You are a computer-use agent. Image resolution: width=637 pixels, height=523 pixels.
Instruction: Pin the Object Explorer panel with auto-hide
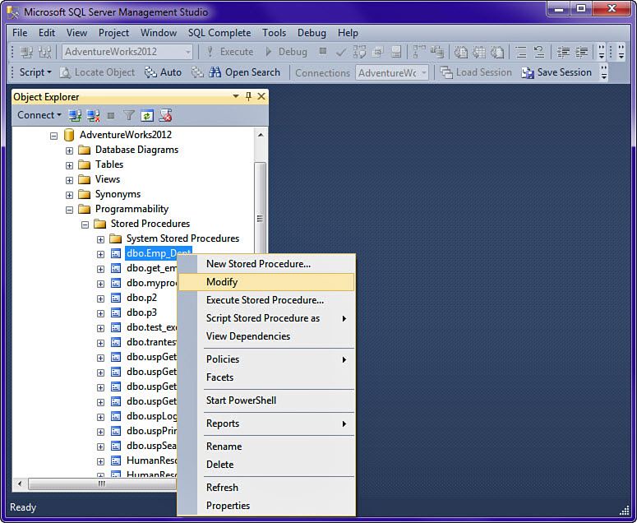[248, 97]
